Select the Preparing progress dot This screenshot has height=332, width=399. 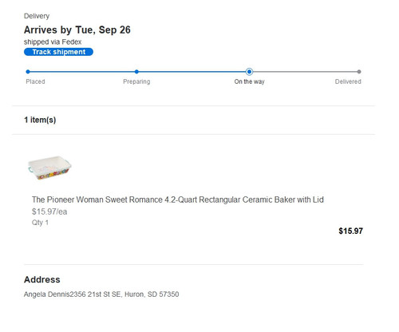coord(136,72)
